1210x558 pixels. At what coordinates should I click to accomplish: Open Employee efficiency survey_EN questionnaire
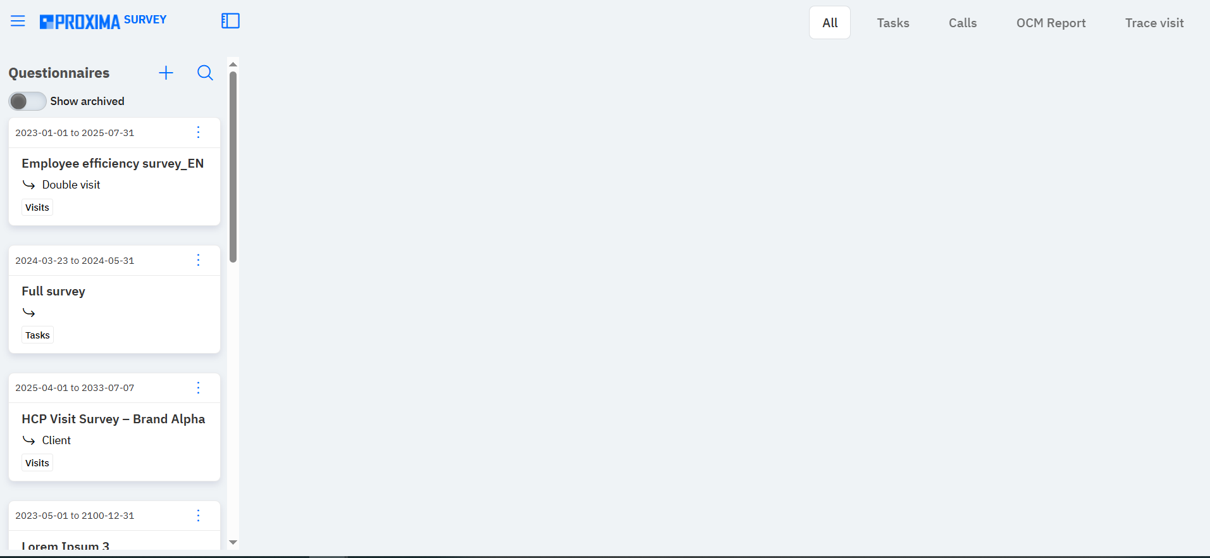pyautogui.click(x=113, y=163)
